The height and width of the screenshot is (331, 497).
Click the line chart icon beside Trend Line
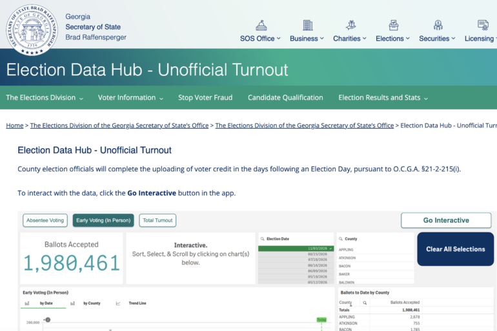(118, 303)
